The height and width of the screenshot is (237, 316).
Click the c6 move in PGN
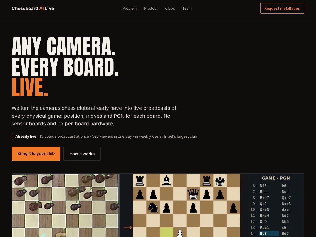tap(284, 228)
